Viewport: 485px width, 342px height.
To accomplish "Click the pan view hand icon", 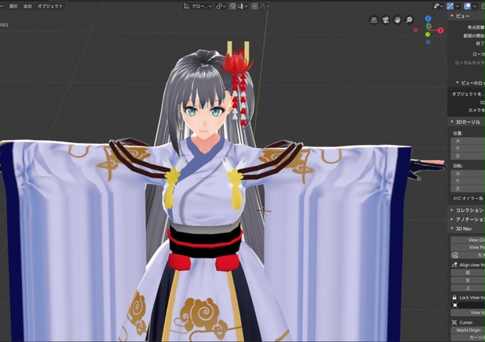I will (x=397, y=20).
